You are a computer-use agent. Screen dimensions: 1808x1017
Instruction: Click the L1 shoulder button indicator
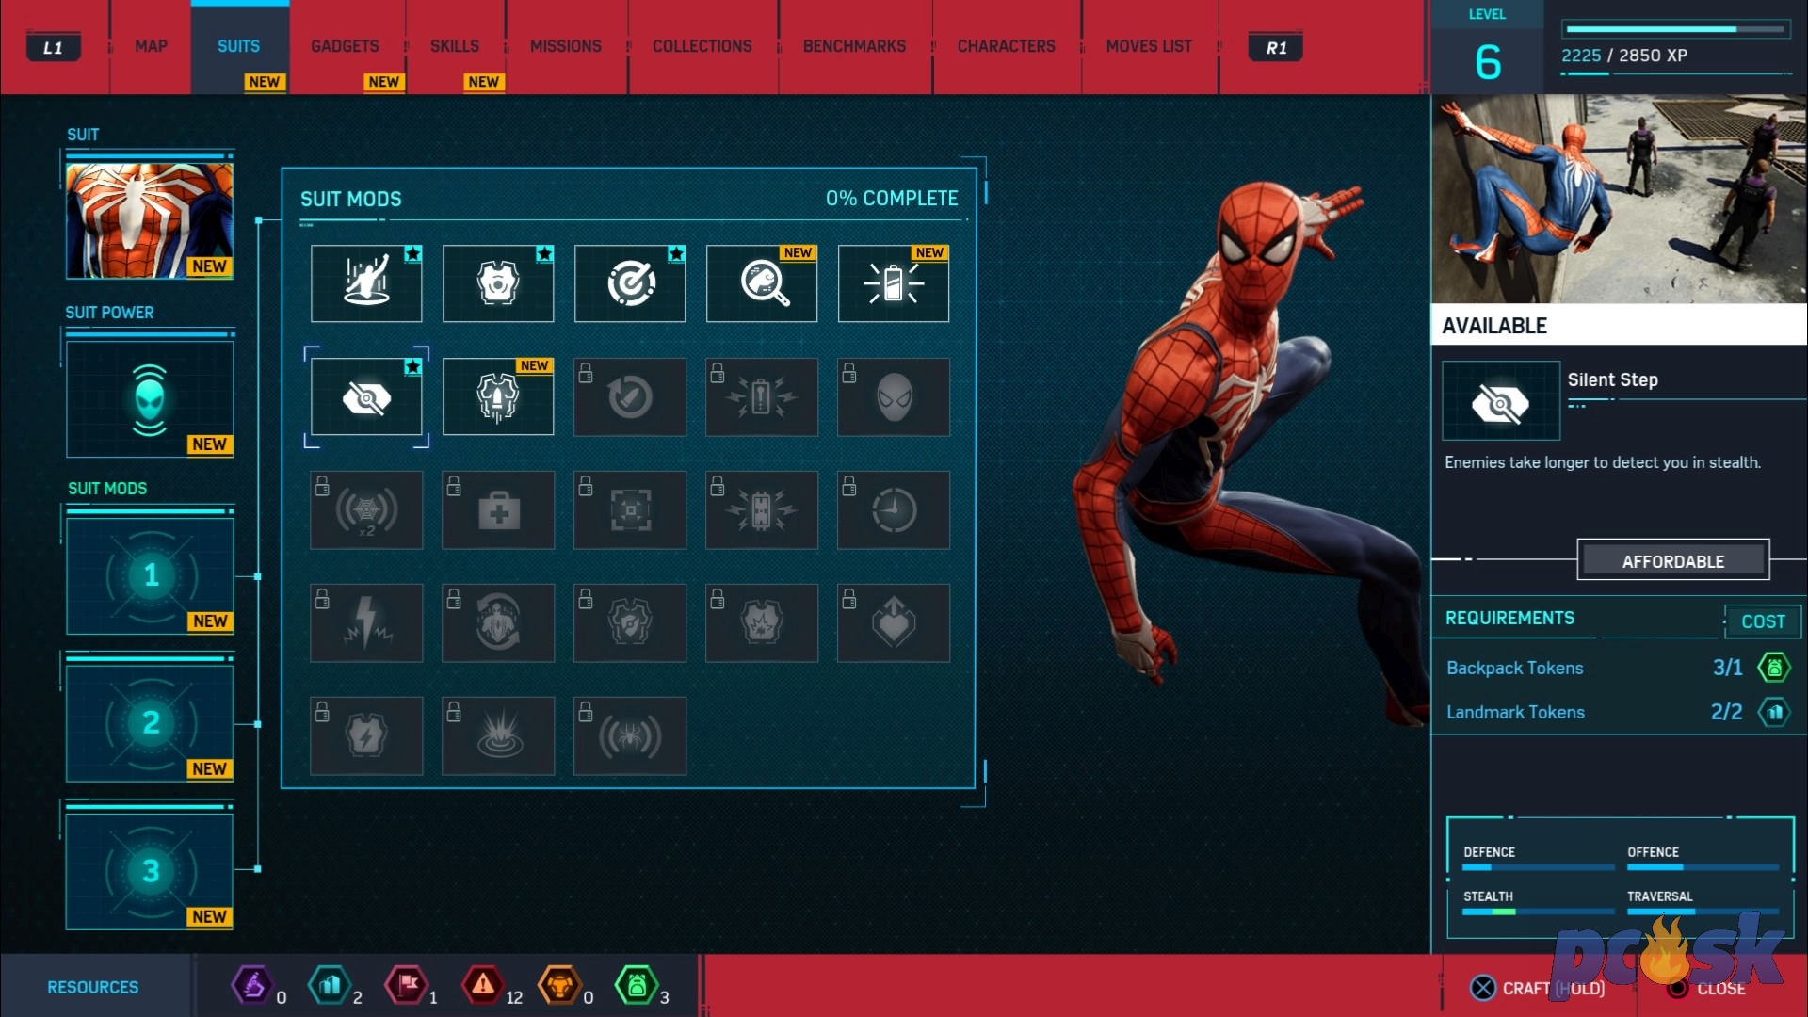(53, 47)
